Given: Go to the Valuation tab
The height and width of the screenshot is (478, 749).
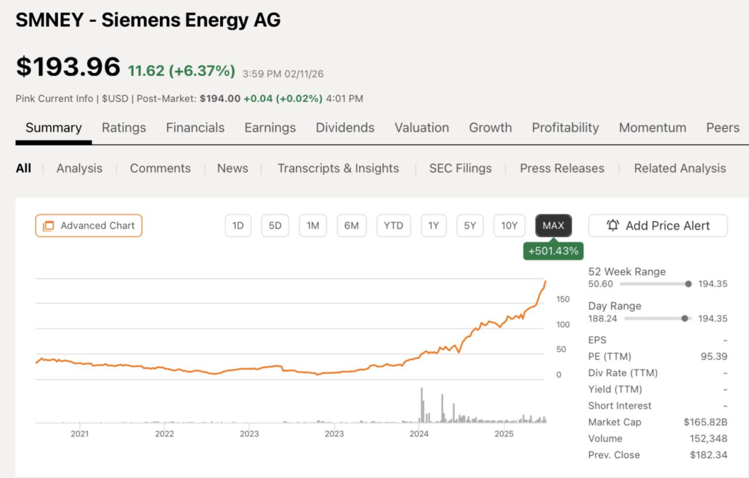Looking at the screenshot, I should 422,127.
